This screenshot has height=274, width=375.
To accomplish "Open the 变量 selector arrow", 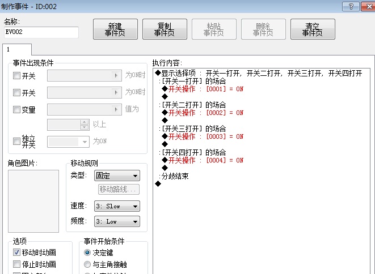I will [116, 109].
